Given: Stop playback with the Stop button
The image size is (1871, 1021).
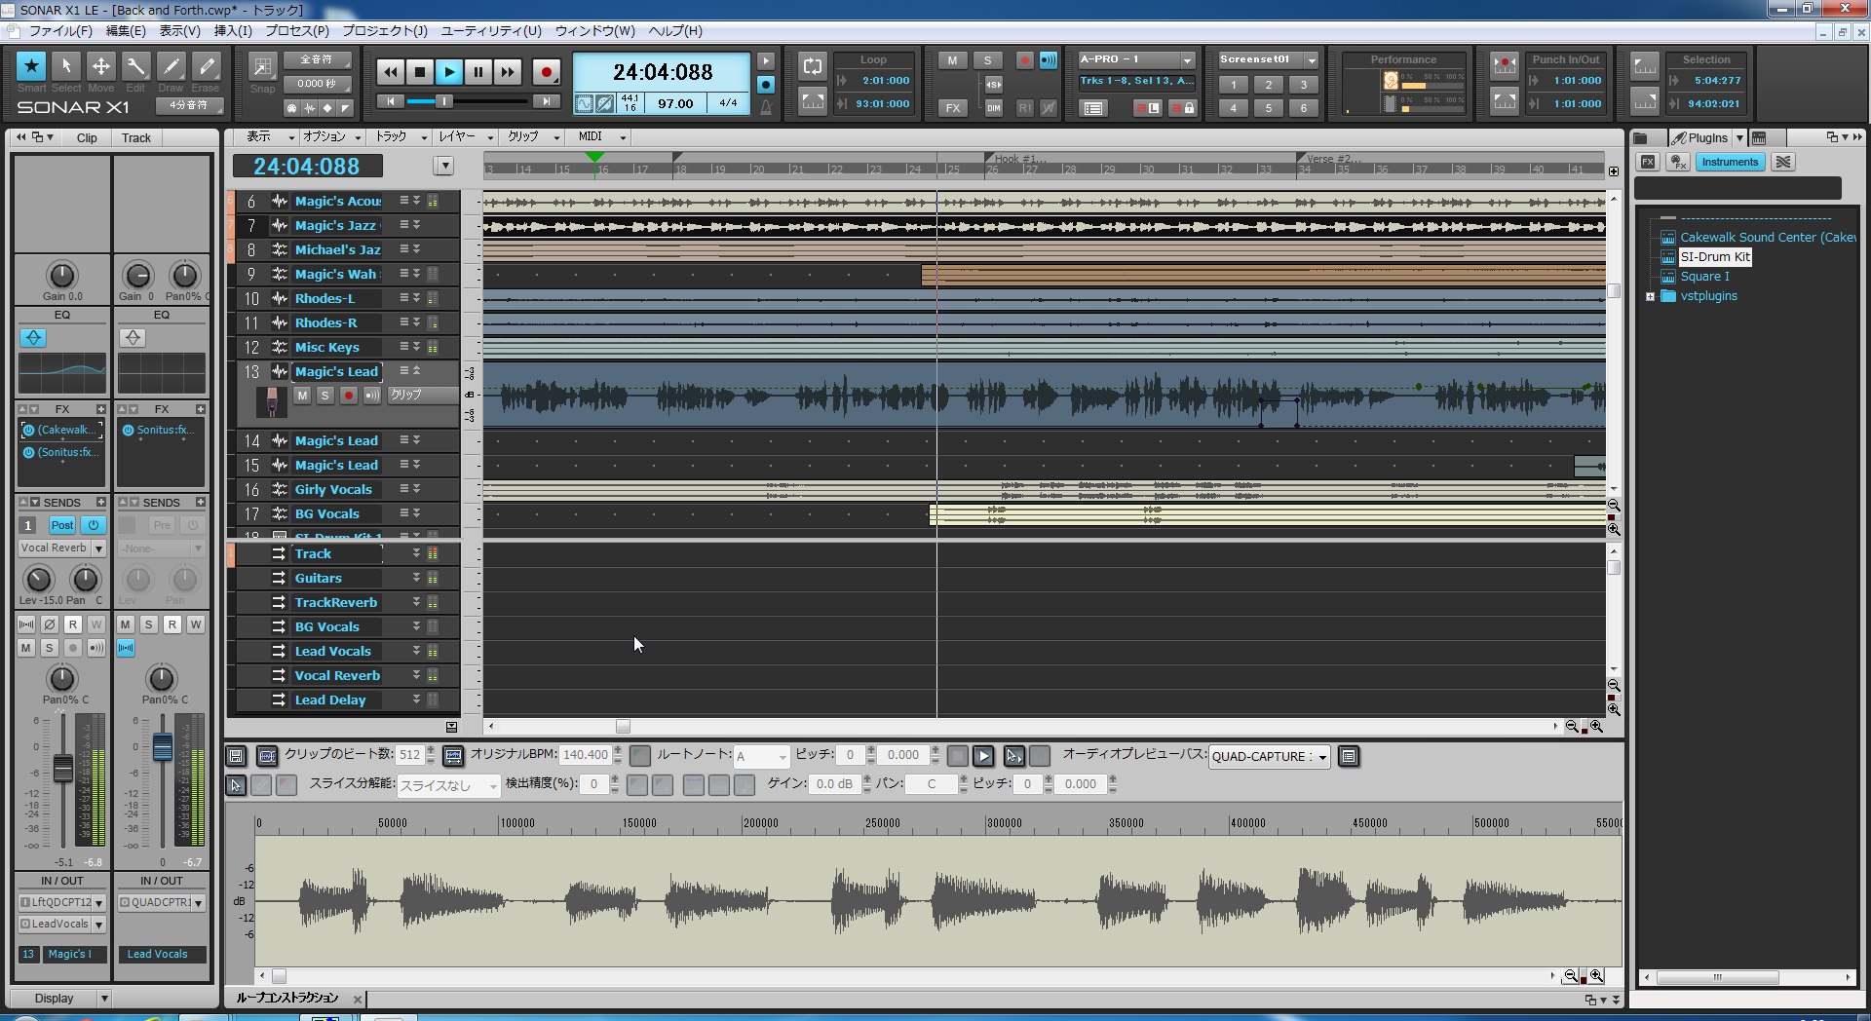Looking at the screenshot, I should pyautogui.click(x=420, y=71).
